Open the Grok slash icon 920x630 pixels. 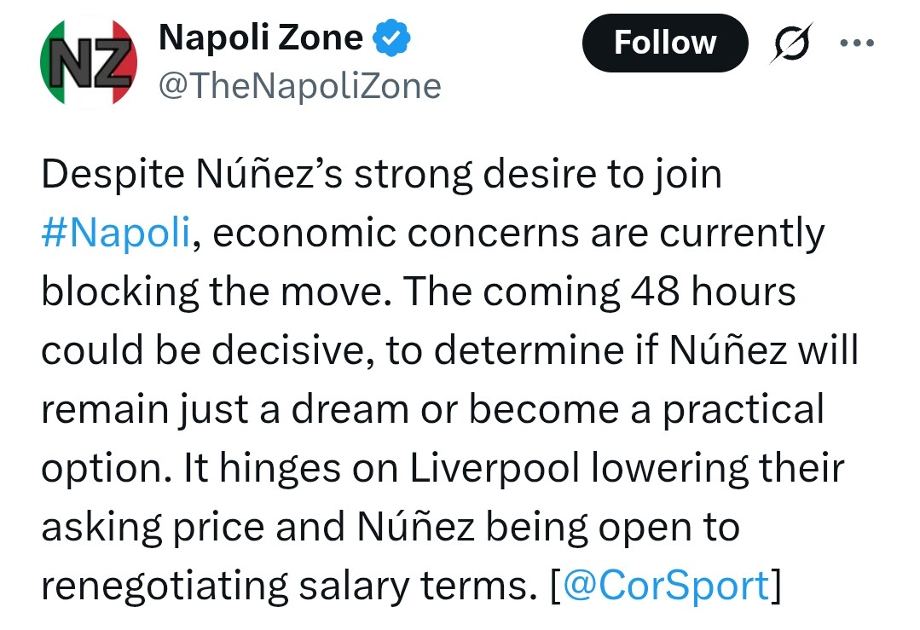(x=787, y=43)
